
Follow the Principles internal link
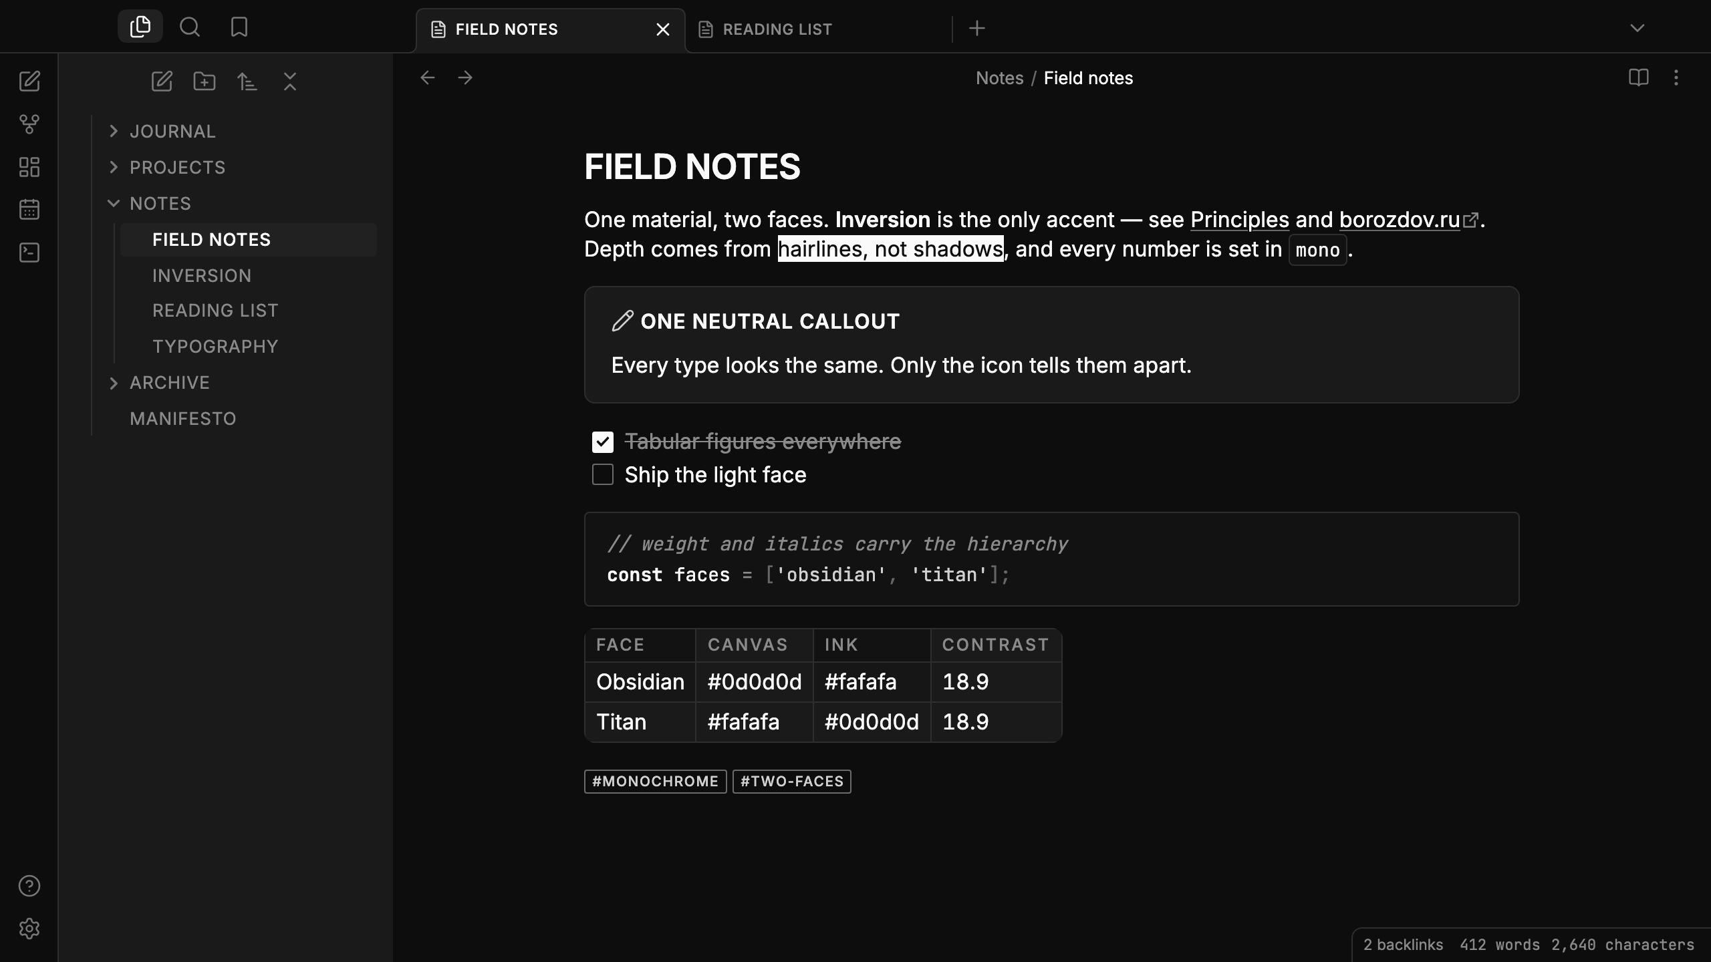(1240, 220)
